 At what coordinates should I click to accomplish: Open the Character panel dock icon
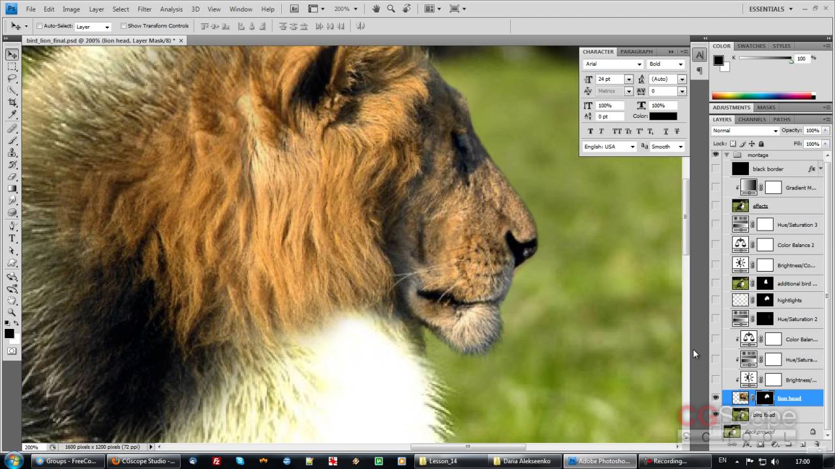point(699,55)
